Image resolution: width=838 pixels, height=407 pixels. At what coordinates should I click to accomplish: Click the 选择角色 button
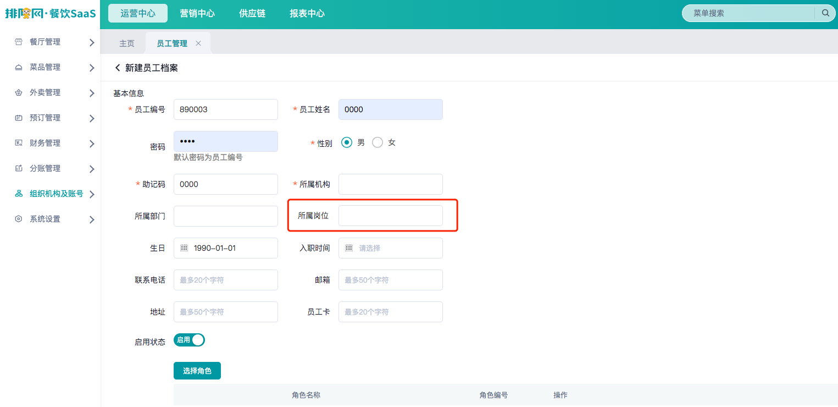pyautogui.click(x=197, y=371)
